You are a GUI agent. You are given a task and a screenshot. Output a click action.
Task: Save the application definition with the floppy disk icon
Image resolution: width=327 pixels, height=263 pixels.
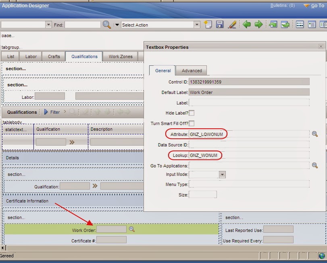point(219,25)
